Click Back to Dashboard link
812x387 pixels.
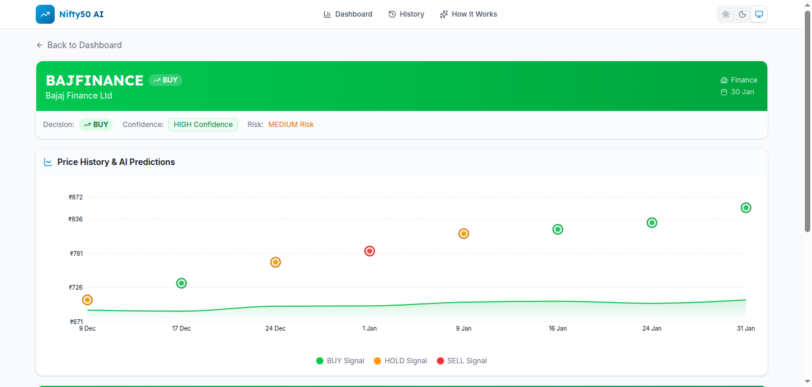click(79, 45)
